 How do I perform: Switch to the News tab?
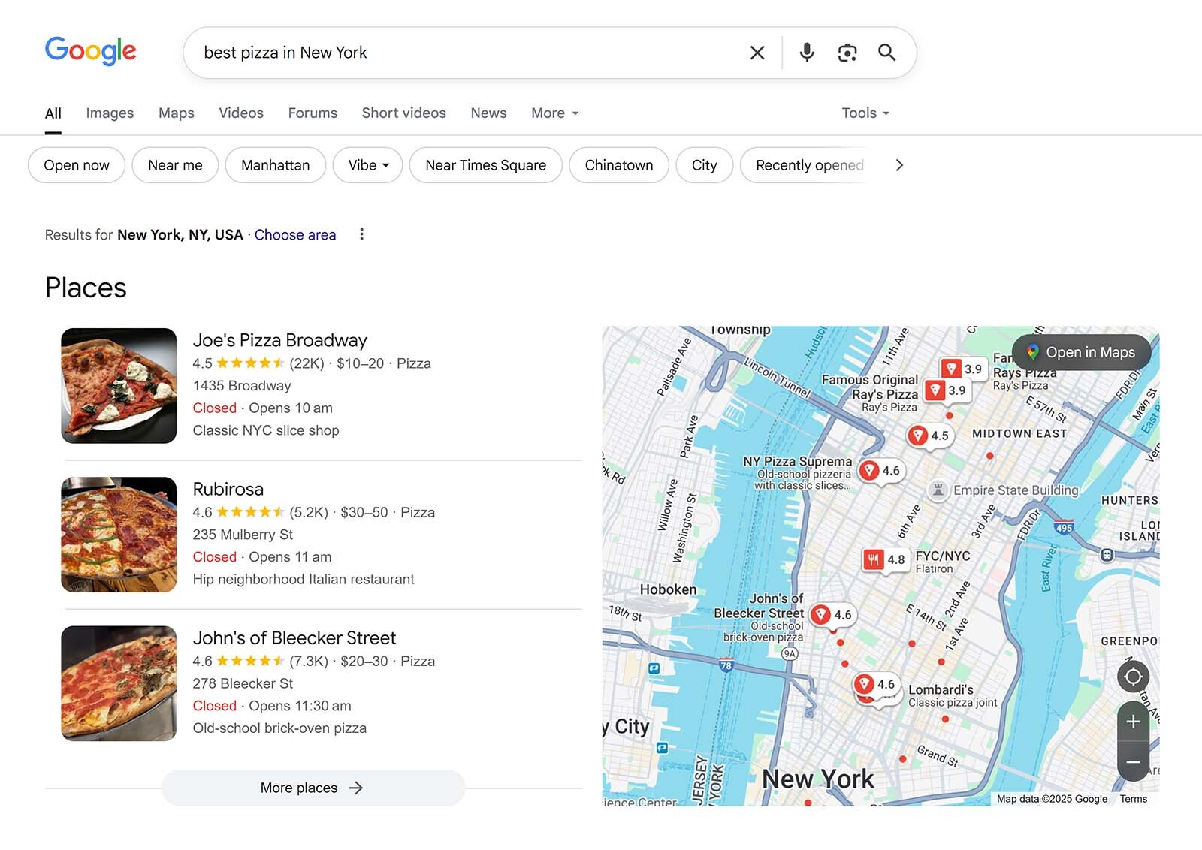[488, 113]
